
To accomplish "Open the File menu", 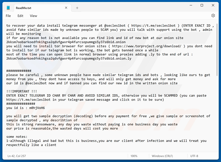I will (8, 16).
